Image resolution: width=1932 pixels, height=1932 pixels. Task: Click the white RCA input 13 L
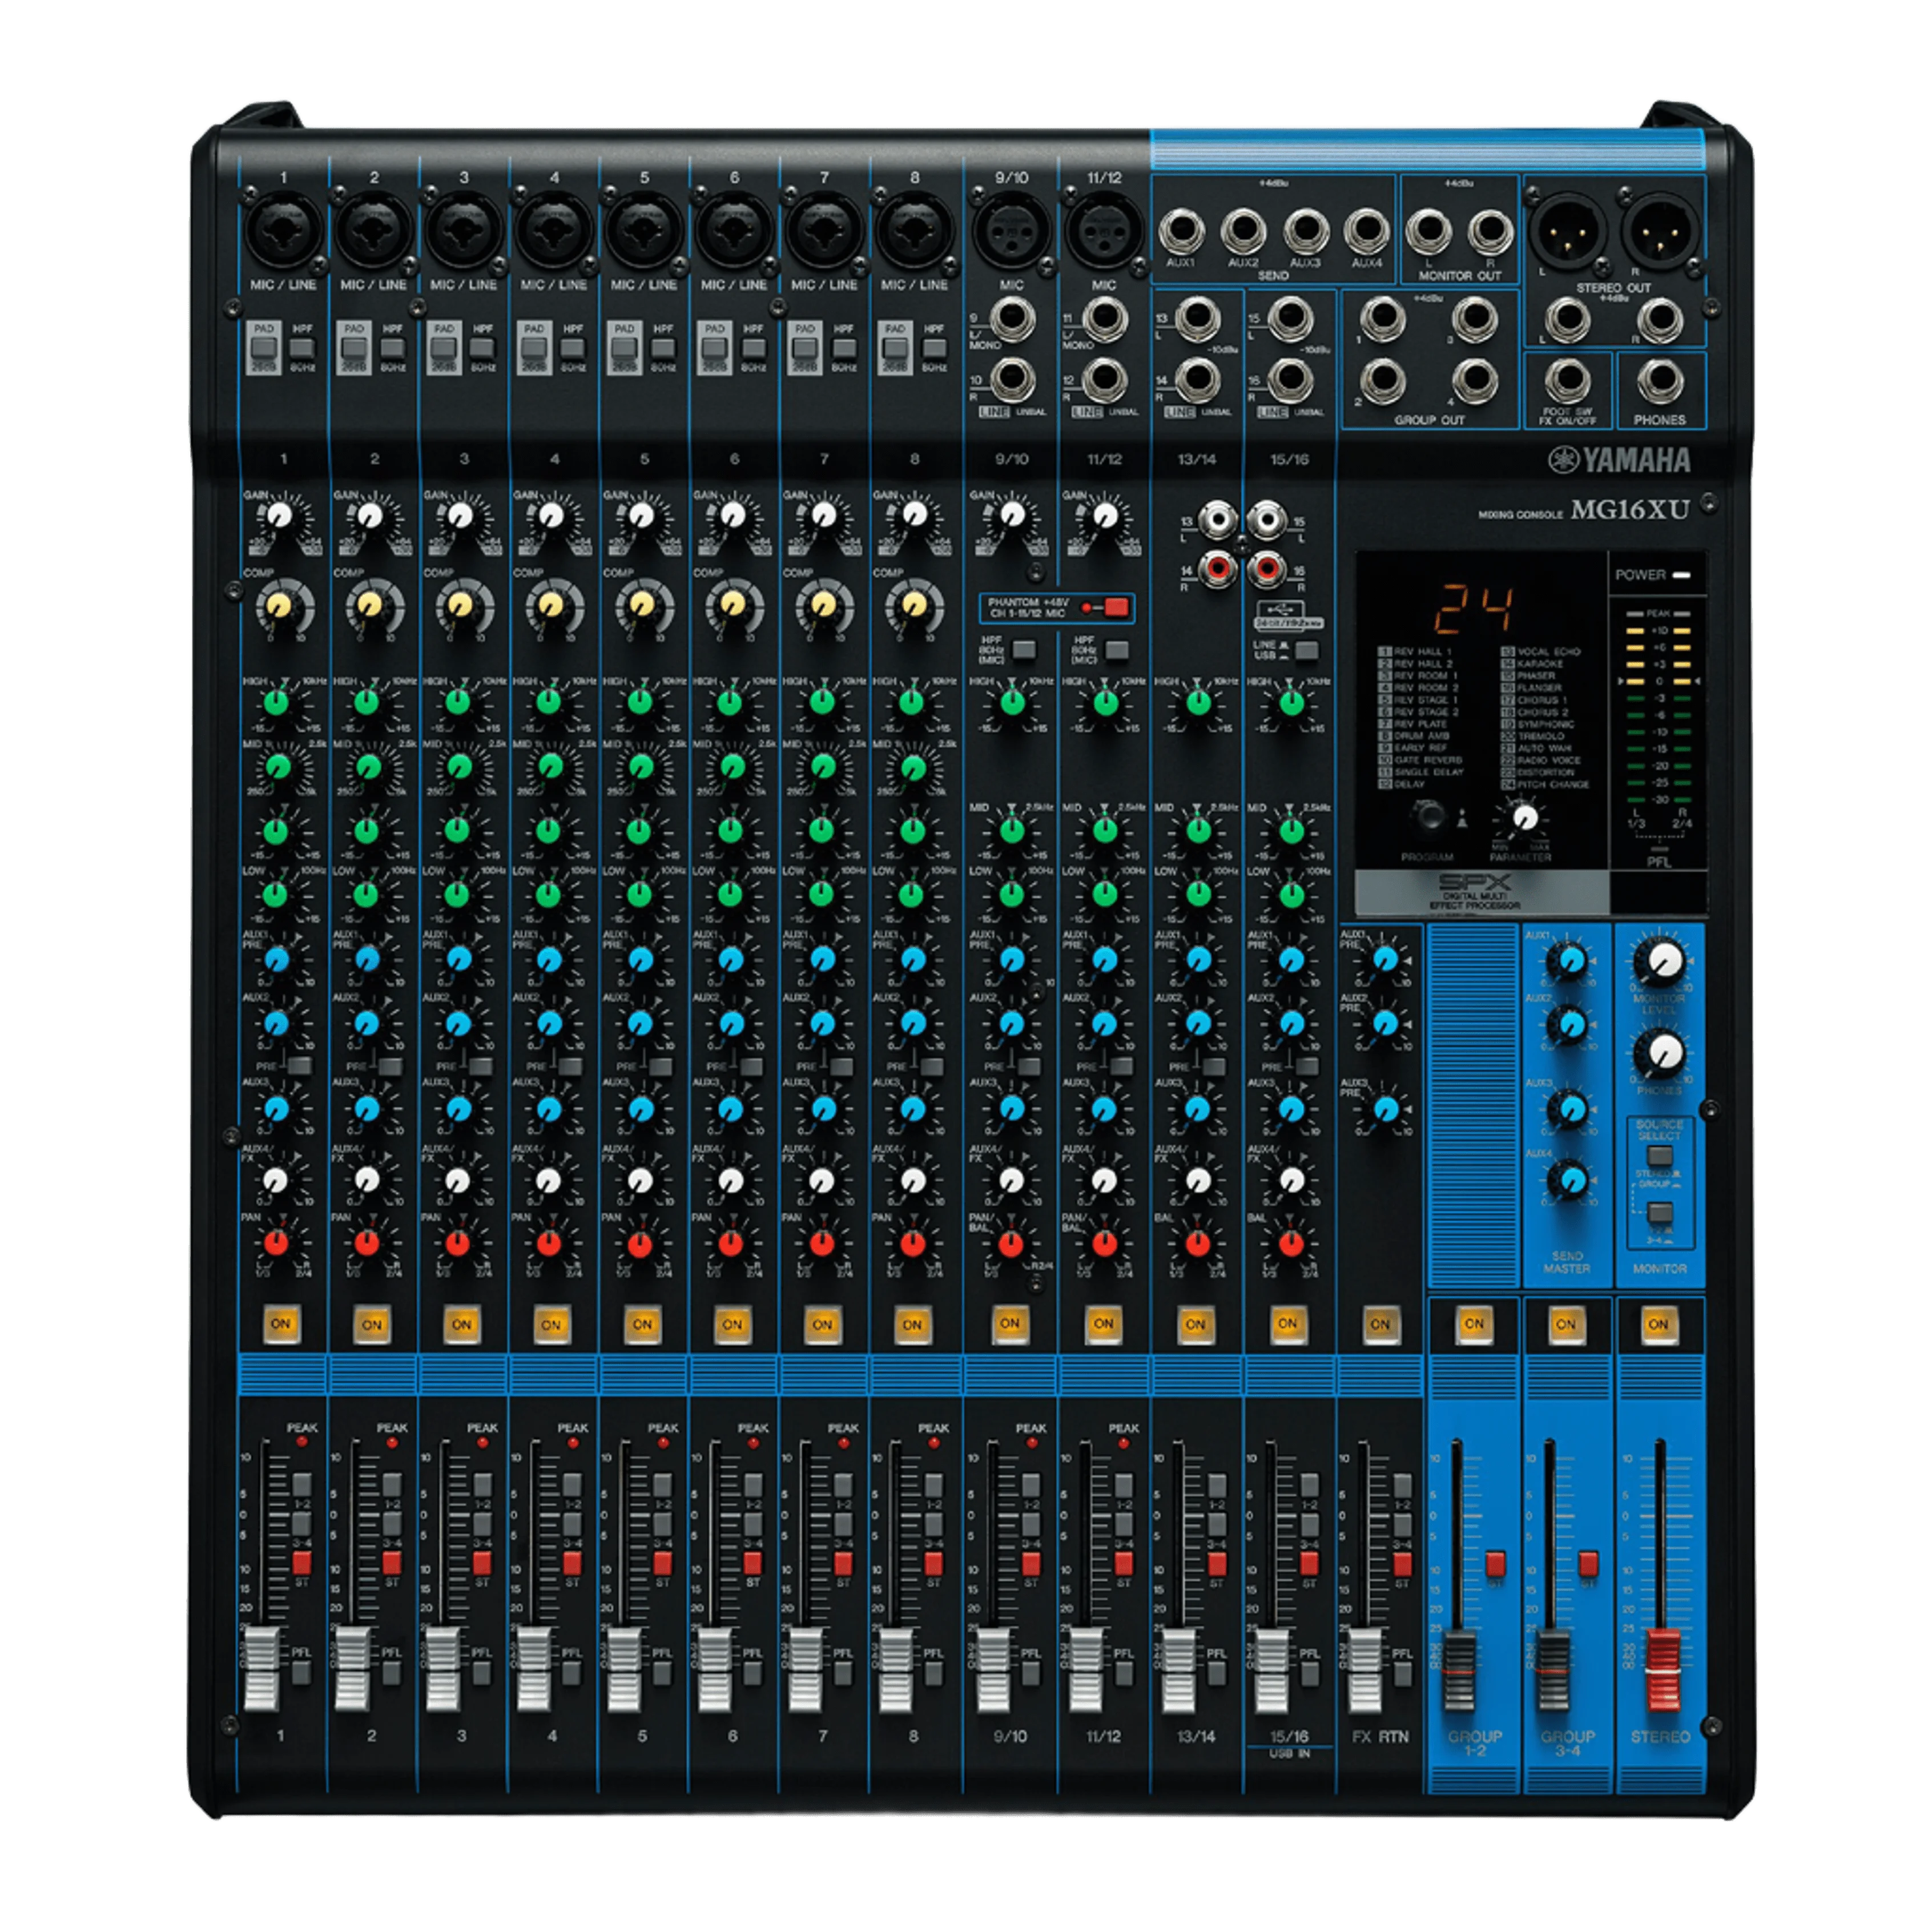(x=1217, y=519)
